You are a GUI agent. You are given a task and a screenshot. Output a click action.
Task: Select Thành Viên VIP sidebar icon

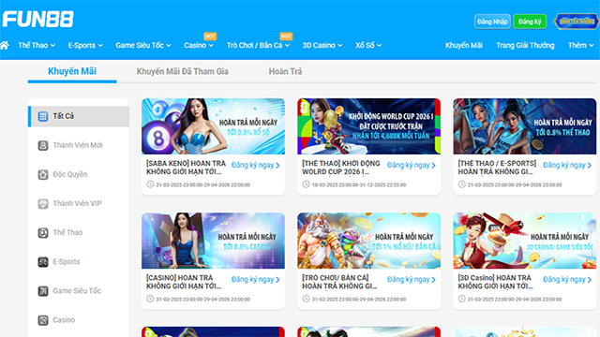coord(43,204)
